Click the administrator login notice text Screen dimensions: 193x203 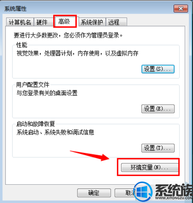click(x=68, y=35)
